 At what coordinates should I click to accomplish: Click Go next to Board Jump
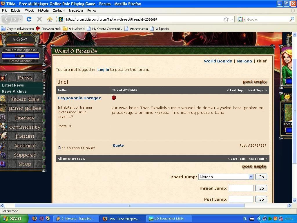pyautogui.click(x=261, y=177)
